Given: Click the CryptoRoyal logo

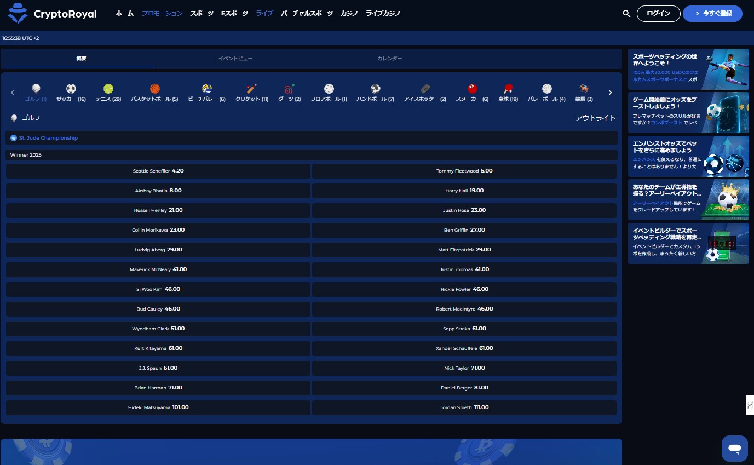Looking at the screenshot, I should tap(52, 14).
